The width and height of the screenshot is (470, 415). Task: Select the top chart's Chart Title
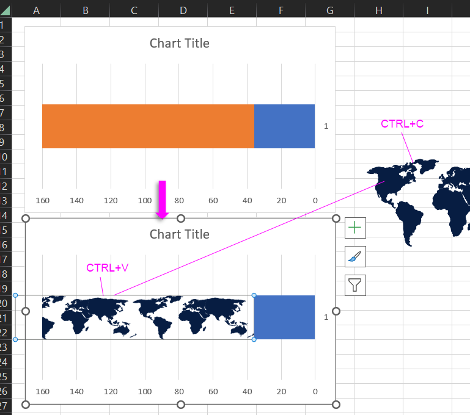[179, 43]
